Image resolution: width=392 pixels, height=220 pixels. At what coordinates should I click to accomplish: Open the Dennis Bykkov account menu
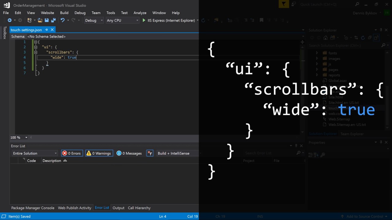click(367, 13)
